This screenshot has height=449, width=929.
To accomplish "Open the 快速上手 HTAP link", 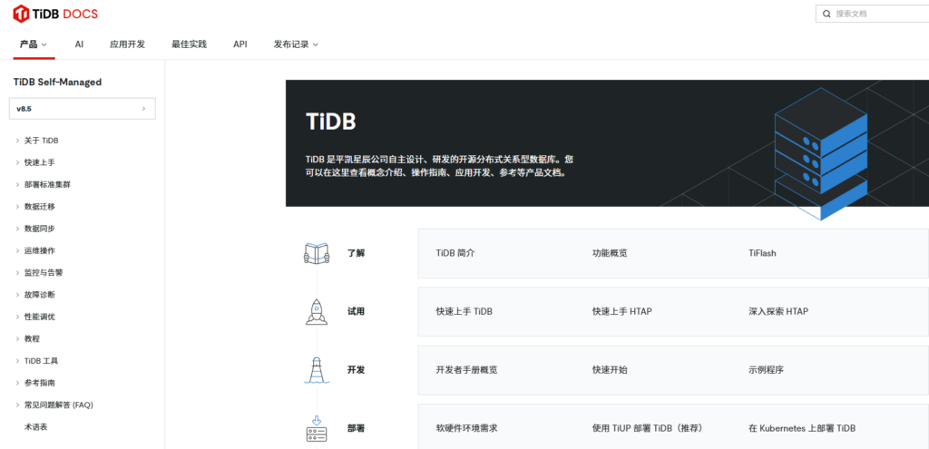I will 622,311.
